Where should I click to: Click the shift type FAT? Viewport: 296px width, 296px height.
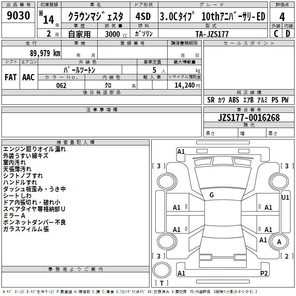pyautogui.click(x=11, y=77)
